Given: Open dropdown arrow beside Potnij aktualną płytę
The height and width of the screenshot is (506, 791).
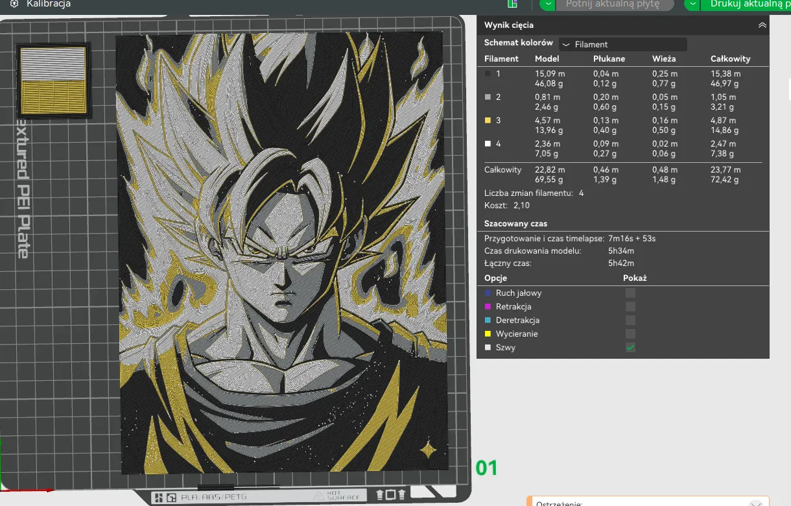Looking at the screenshot, I should pyautogui.click(x=549, y=4).
